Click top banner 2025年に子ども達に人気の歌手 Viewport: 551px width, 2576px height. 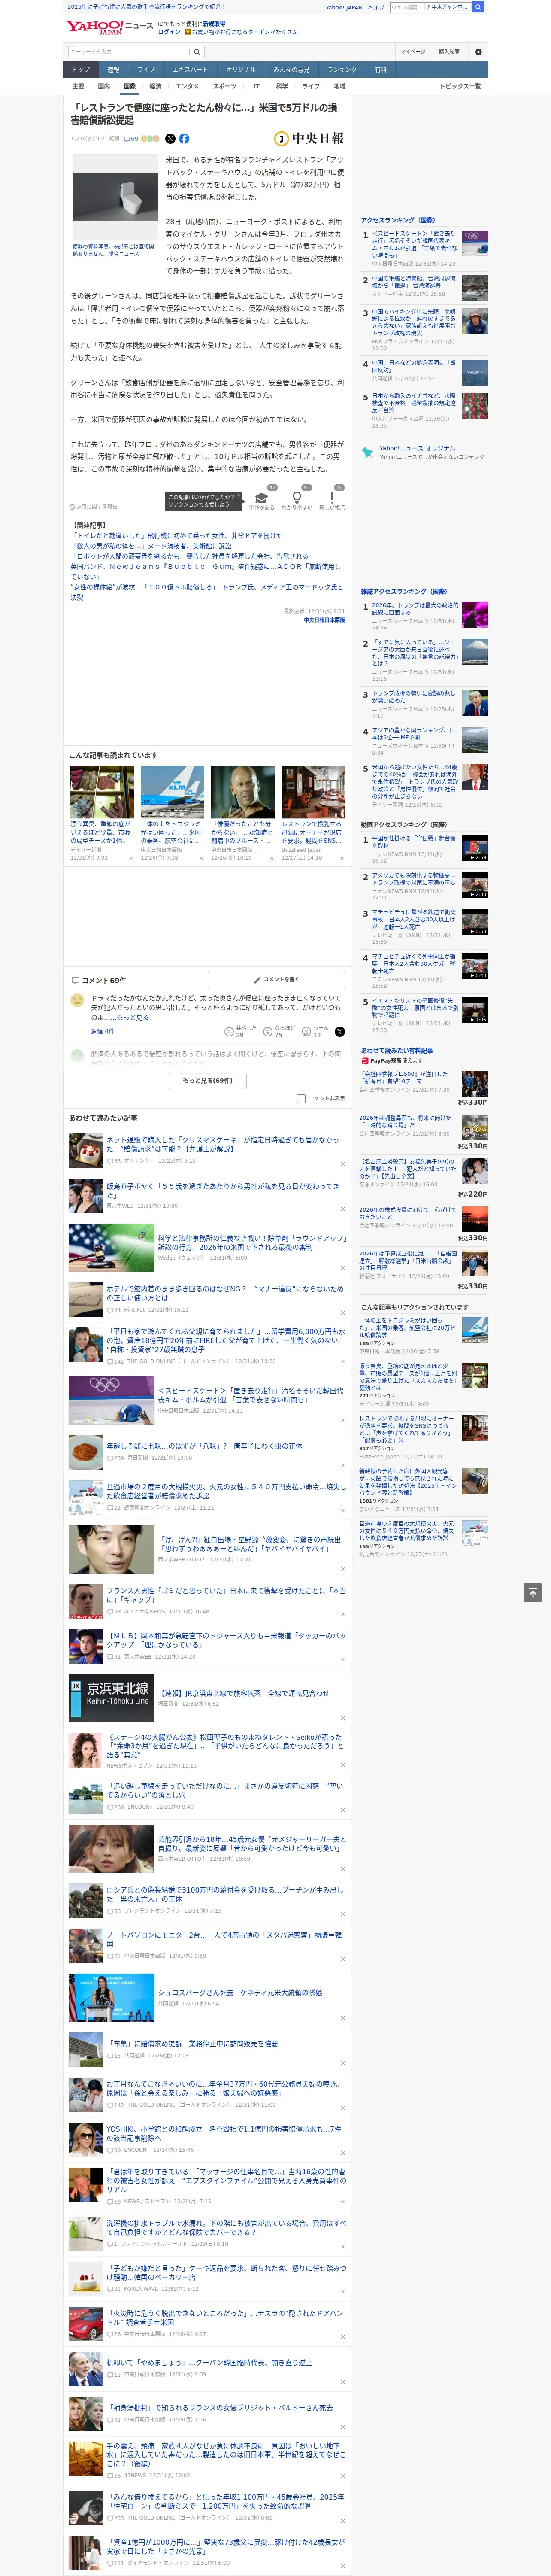tap(146, 6)
